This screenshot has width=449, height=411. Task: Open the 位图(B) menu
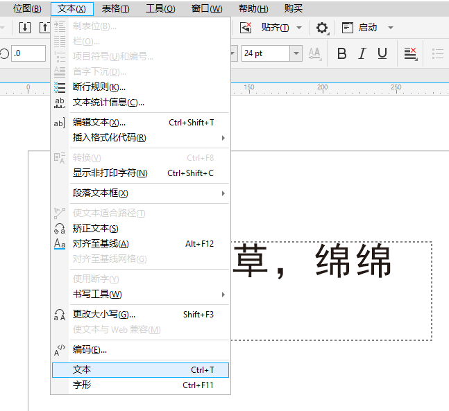pyautogui.click(x=27, y=9)
